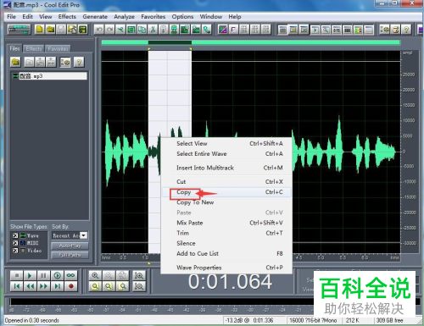Open the View menu
The image size is (424, 326).
coord(46,17)
